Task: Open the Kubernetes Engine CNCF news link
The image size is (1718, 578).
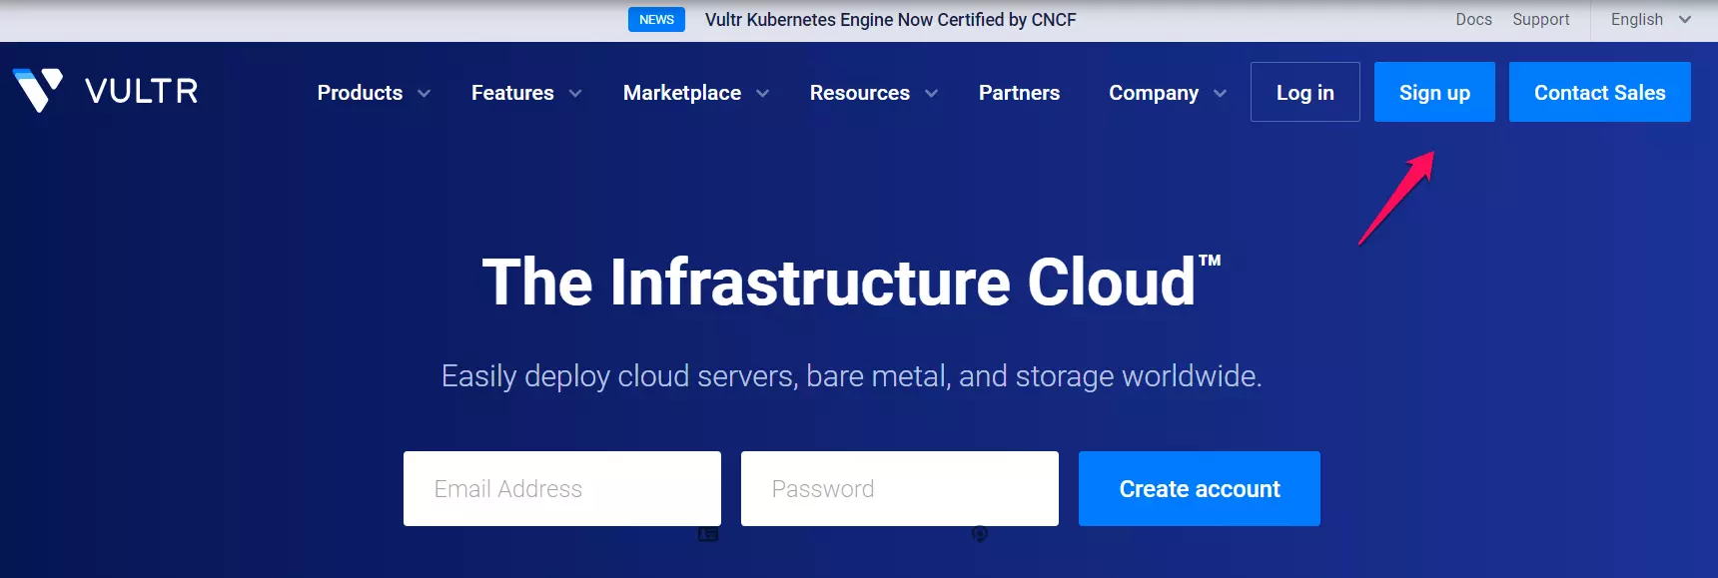Action: pos(890,19)
